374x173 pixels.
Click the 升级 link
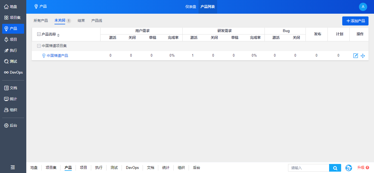(x=363, y=168)
